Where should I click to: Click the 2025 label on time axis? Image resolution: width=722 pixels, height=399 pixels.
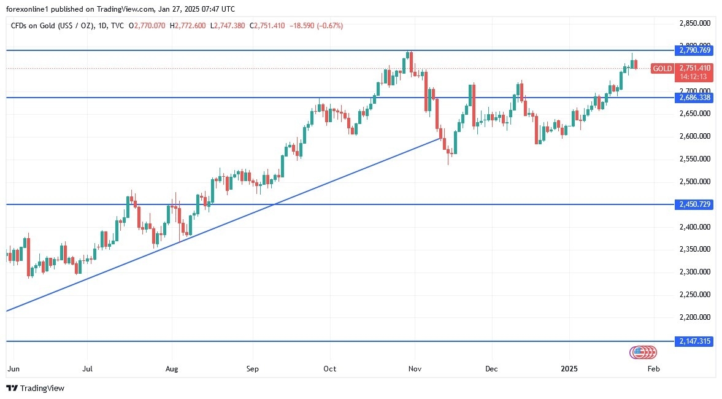(x=570, y=369)
